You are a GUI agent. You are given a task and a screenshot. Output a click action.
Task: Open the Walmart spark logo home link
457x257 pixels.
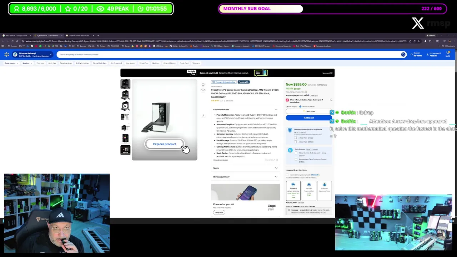[x=6, y=55]
